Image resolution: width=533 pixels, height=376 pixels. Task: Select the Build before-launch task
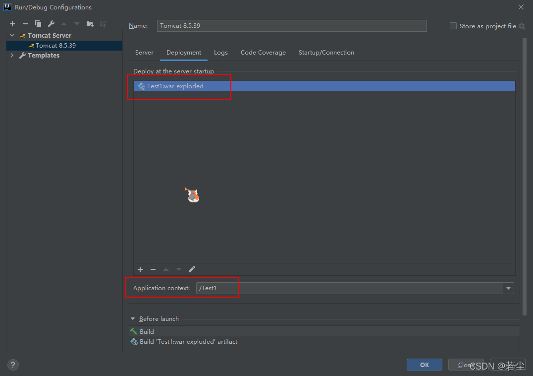tap(324, 331)
